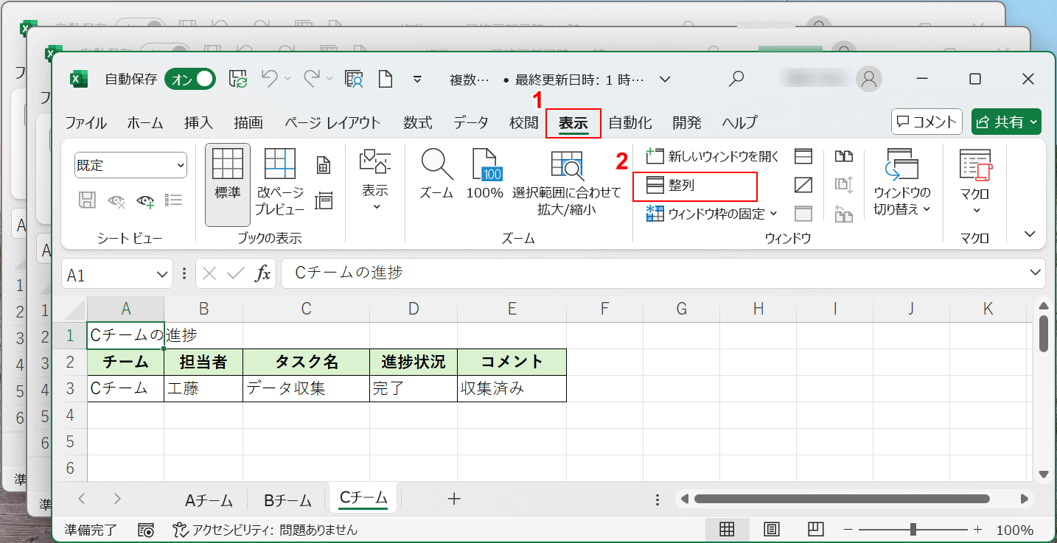Select the Bチーム sheet tab
1057x543 pixels.
point(288,500)
